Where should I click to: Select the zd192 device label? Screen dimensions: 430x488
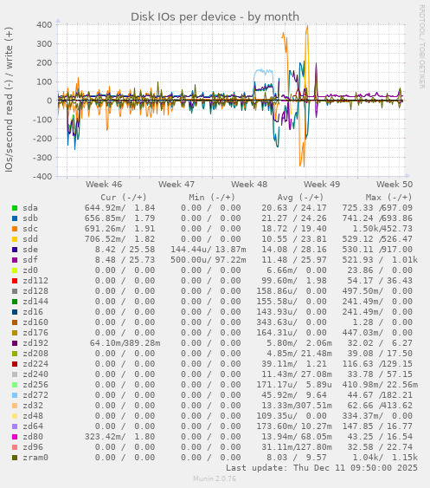(x=35, y=343)
